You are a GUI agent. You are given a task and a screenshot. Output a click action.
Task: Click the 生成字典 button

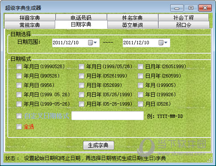pos(98,145)
